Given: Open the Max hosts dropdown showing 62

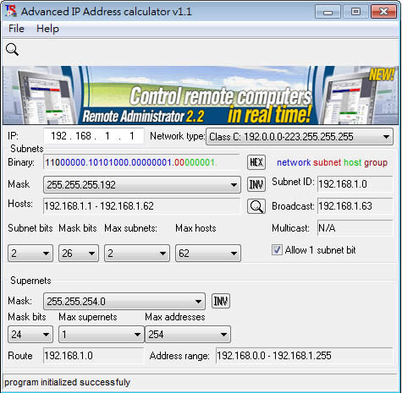Looking at the screenshot, I should tap(208, 254).
